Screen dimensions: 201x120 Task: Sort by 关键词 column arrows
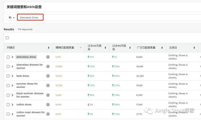click(x=49, y=48)
